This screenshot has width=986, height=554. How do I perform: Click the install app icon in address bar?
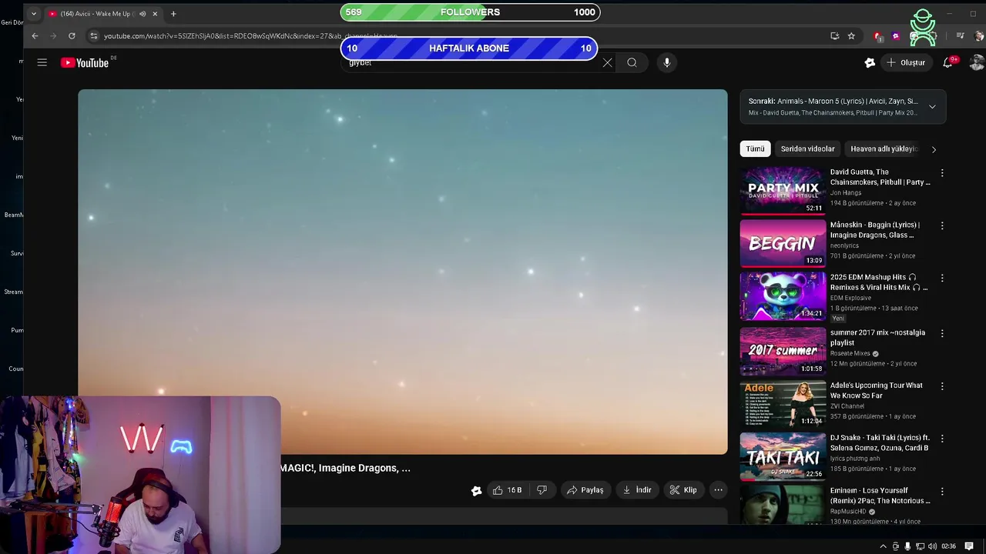pyautogui.click(x=834, y=35)
